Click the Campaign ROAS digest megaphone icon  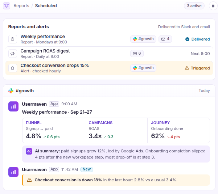[13, 54]
